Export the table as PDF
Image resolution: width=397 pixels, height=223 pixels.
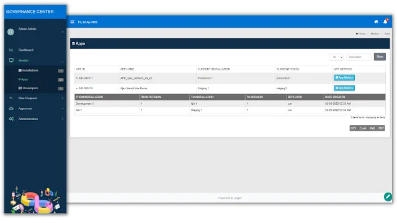(x=381, y=128)
